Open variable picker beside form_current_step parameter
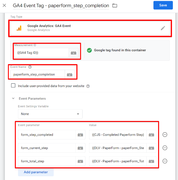Viewport: 178px width, 180px height. (80, 148)
